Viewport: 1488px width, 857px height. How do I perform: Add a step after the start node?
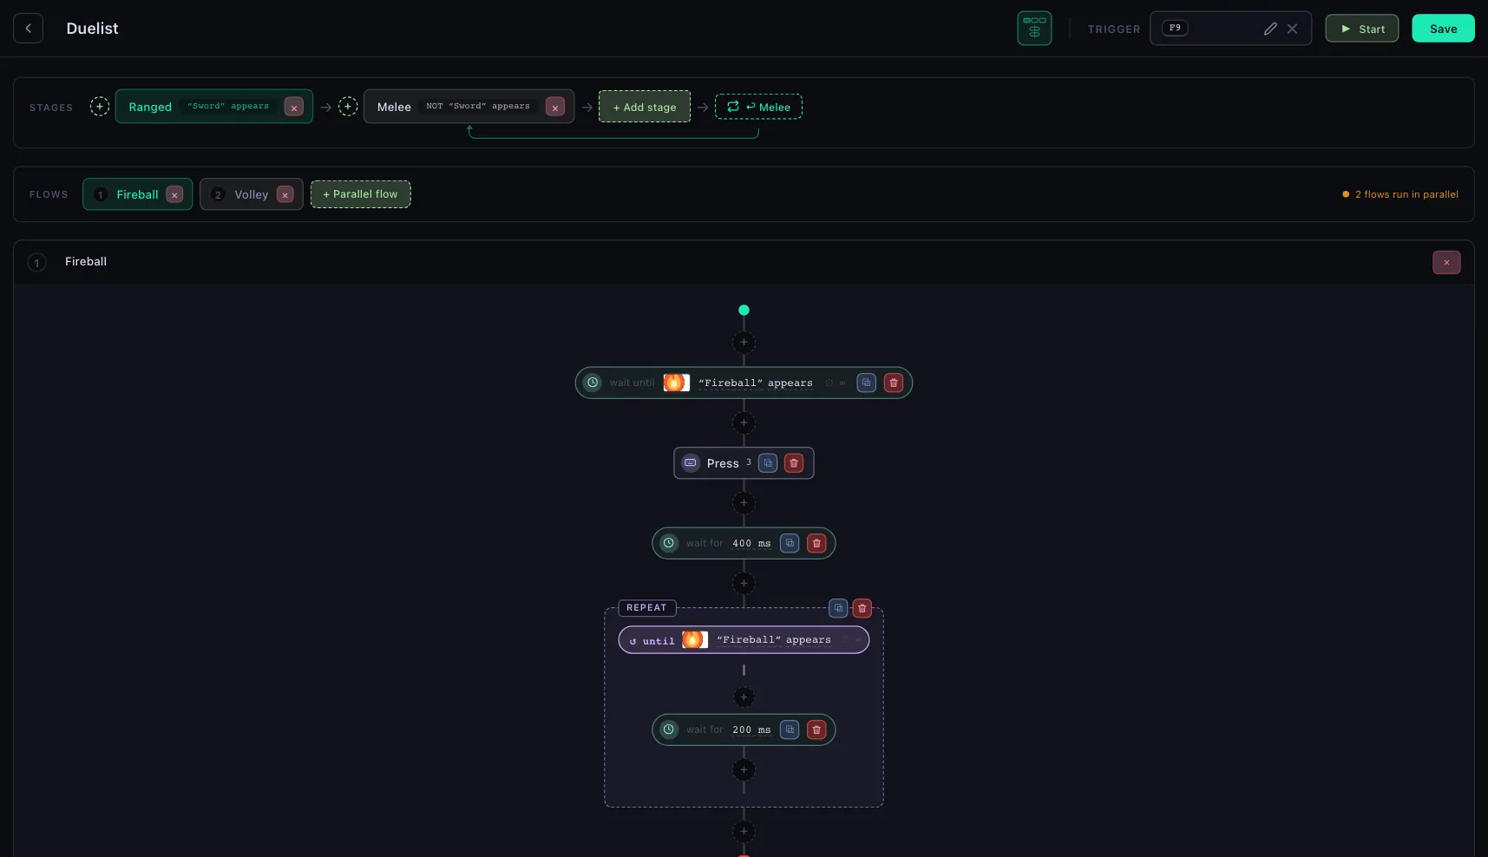(x=744, y=342)
